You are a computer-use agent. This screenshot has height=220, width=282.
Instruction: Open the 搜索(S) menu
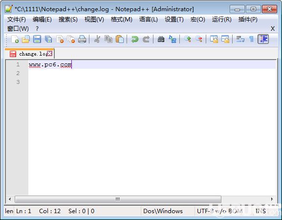coord(68,20)
